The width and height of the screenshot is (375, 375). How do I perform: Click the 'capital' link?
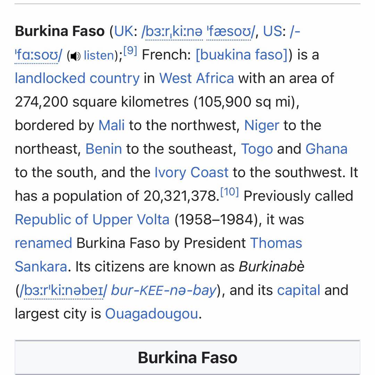[x=298, y=290]
